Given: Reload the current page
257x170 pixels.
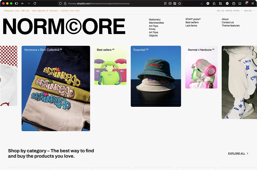Looking at the screenshot, I should (x=35, y=3).
